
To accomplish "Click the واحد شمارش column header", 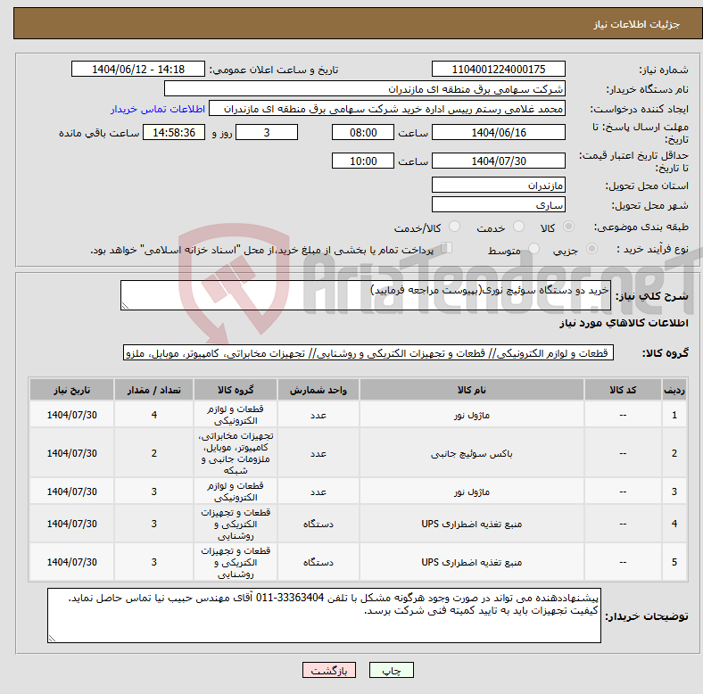I will click(x=318, y=390).
